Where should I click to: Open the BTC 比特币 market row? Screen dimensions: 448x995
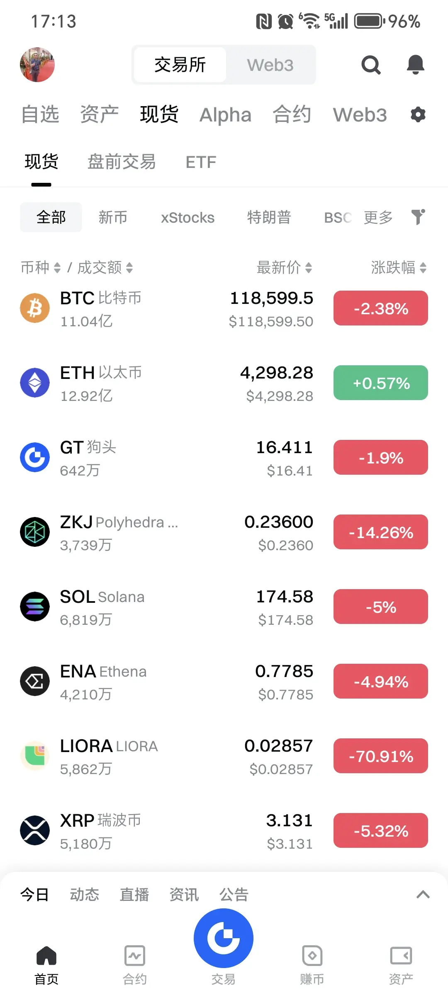click(224, 309)
